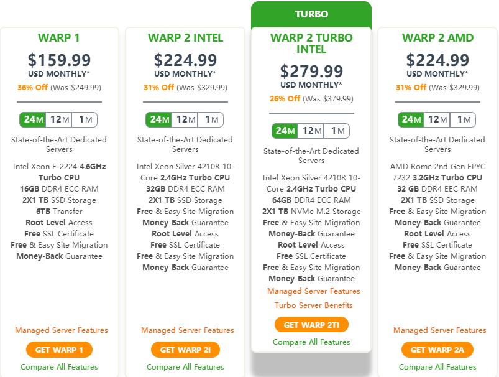Image resolution: width=499 pixels, height=377 pixels.
Task: Choose 24M term on WARP 2 INTEL
Action: (159, 119)
